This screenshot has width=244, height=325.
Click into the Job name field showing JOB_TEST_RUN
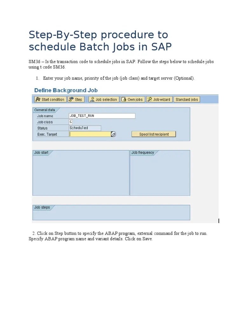click(x=102, y=116)
